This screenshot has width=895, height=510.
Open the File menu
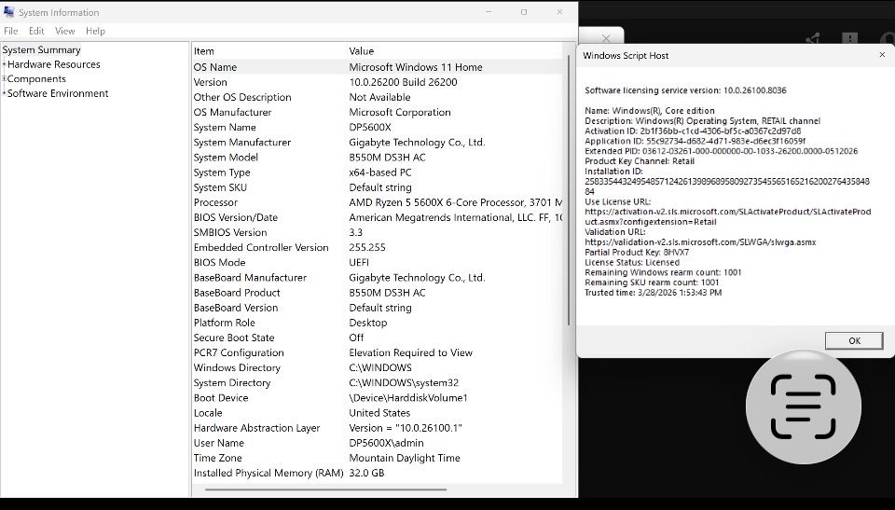point(11,31)
